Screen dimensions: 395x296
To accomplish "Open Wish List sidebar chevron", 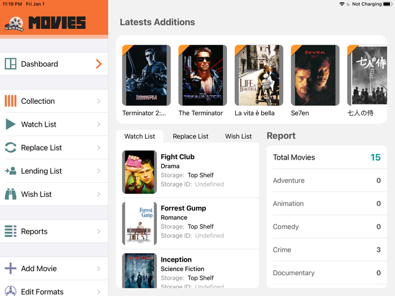I will (x=99, y=194).
